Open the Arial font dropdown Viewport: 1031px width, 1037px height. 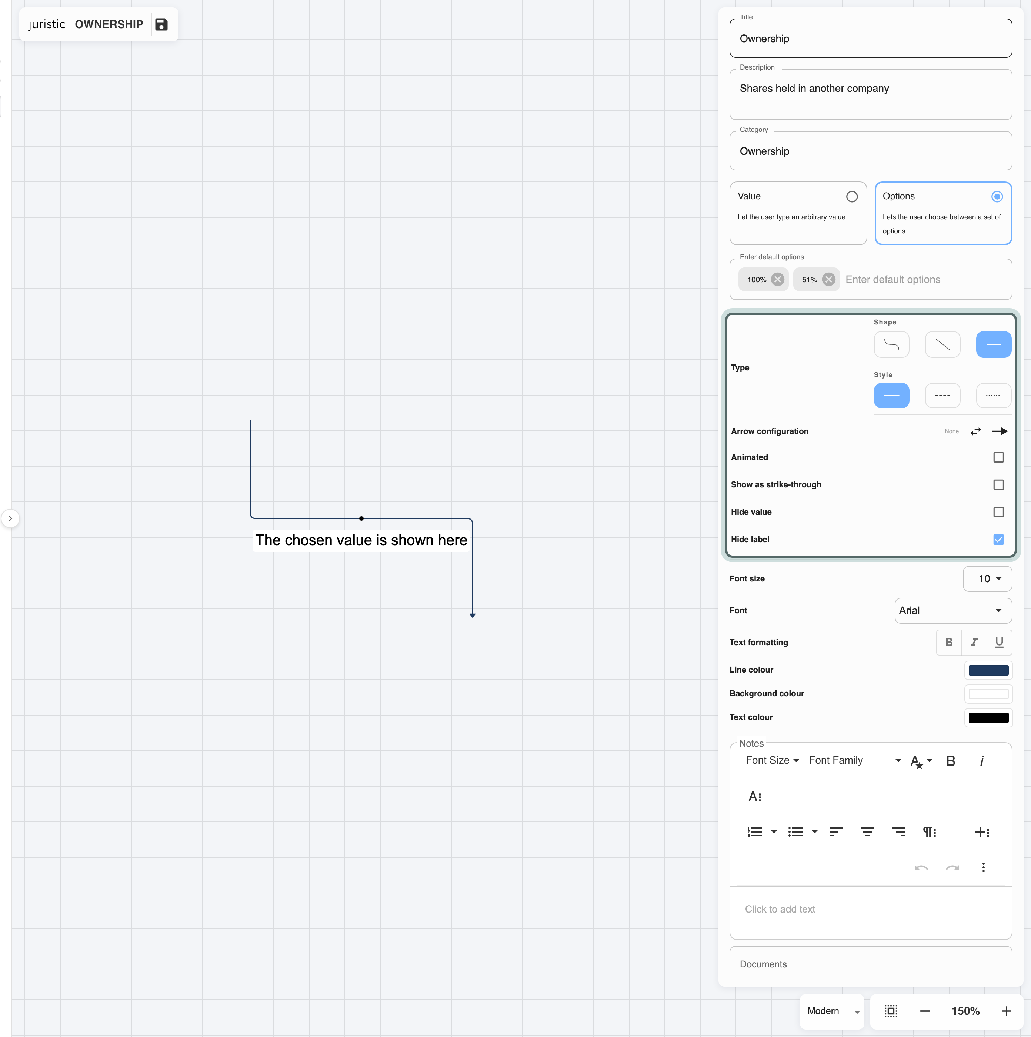(952, 611)
